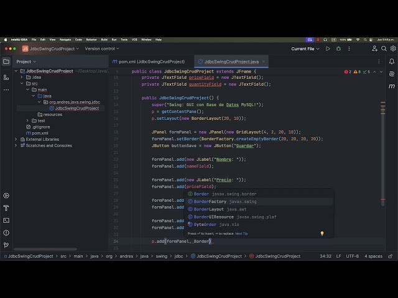Open Code With Me icon
This screenshot has width=398, height=298.
(374, 48)
